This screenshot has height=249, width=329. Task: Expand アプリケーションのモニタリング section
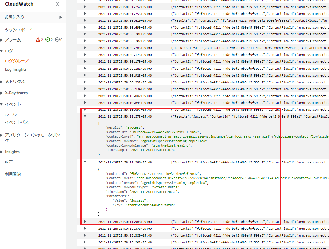coord(2,135)
